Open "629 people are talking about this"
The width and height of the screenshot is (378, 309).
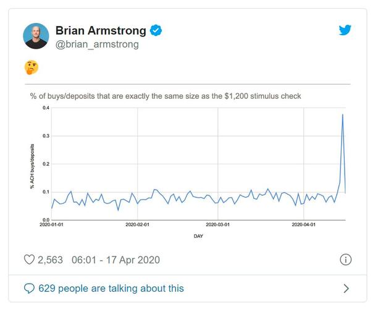click(x=111, y=289)
